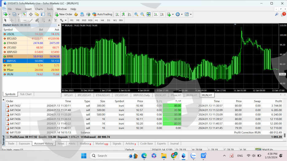Switch to the BTCUSD,H1 chart tab
This screenshot has height=161, width=287.
(84, 95)
